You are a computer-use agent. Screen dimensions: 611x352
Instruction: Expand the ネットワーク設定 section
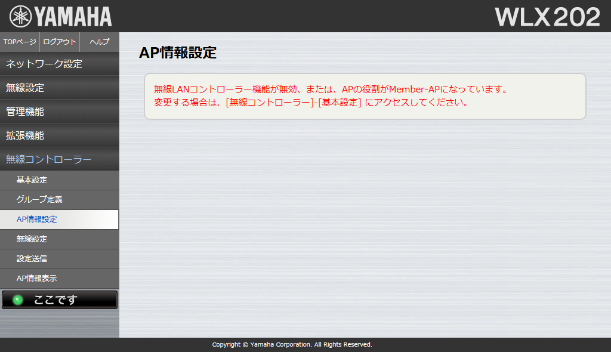(x=60, y=64)
